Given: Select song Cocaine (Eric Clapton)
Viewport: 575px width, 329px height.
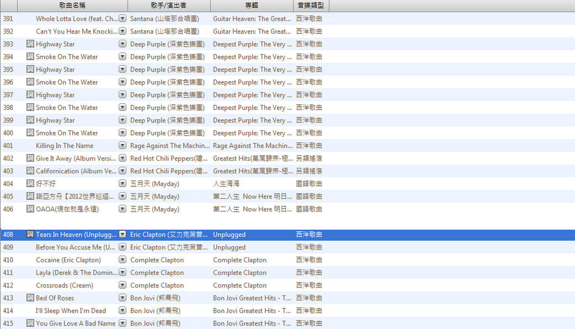Looking at the screenshot, I should click(68, 260).
